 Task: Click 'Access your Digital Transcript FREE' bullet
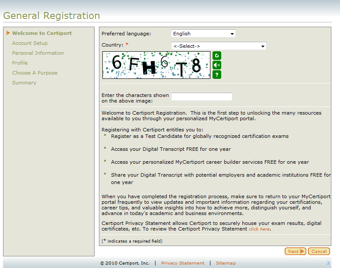click(171, 149)
